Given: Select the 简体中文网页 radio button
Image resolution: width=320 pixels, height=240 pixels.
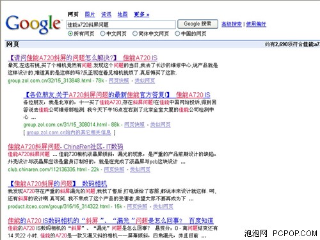Looking at the screenshot, I should coord(135,33).
